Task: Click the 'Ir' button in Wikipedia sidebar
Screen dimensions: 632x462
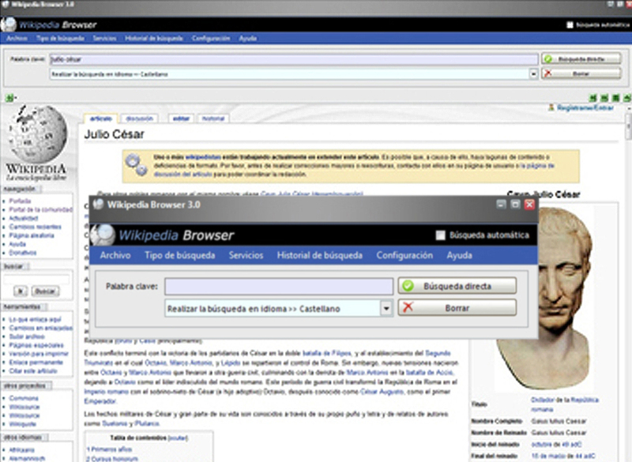Action: 21,291
